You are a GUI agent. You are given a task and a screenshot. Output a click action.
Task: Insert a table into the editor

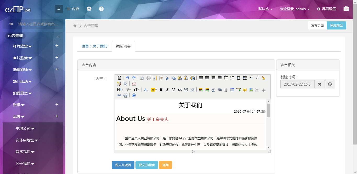click(232, 89)
